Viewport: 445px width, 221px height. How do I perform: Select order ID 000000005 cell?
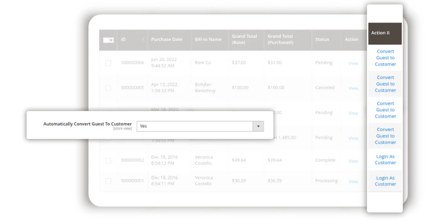[x=133, y=88]
